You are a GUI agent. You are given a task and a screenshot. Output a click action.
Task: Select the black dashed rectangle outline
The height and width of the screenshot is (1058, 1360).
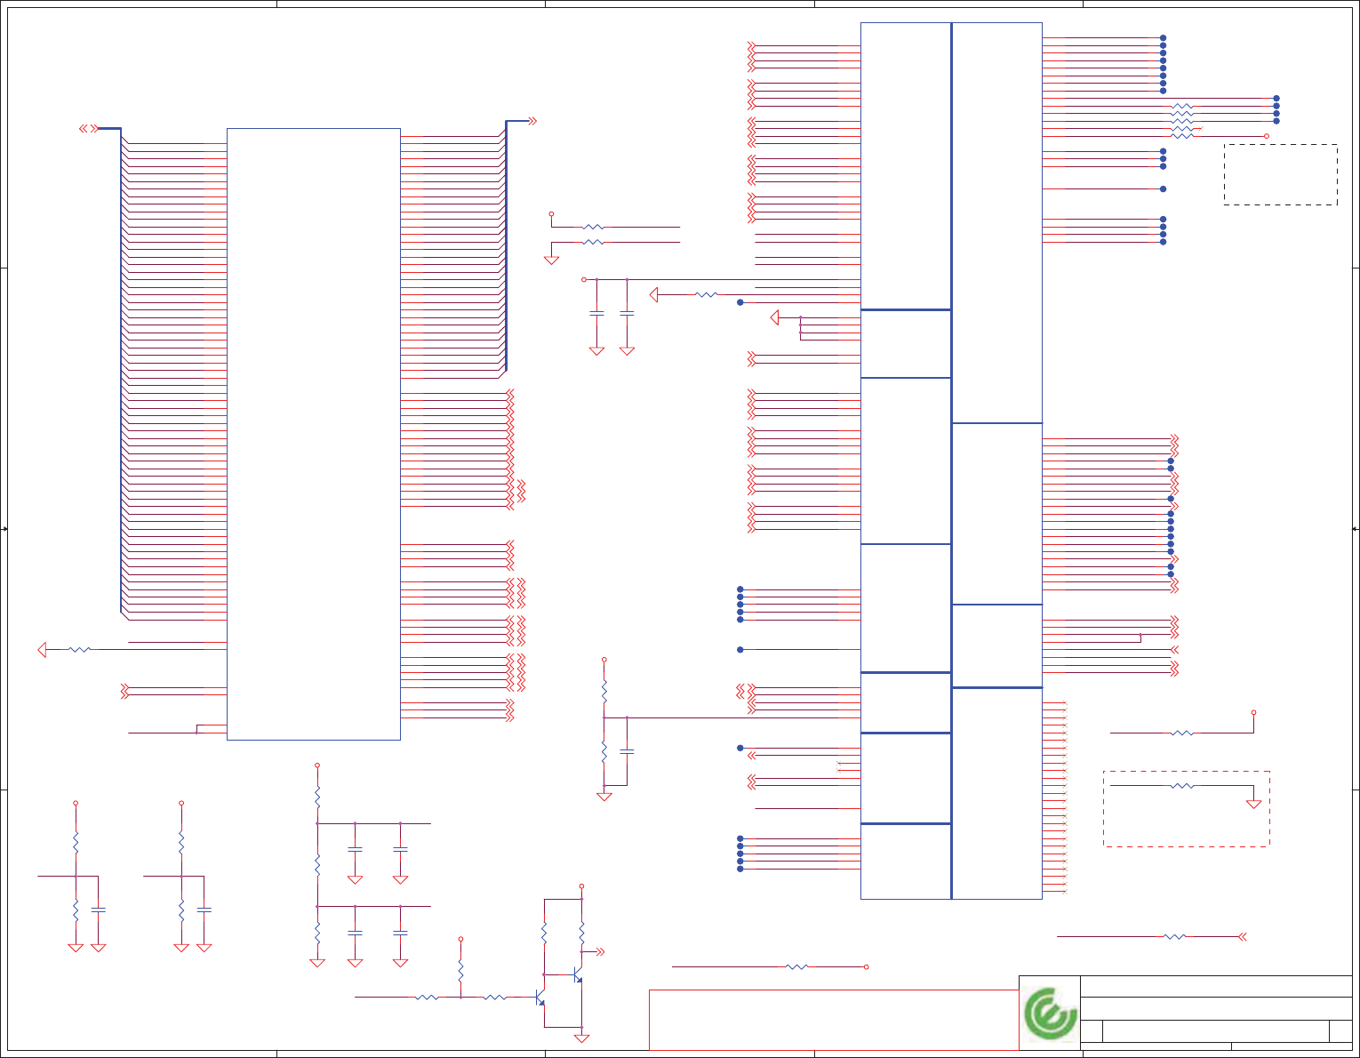click(1281, 175)
